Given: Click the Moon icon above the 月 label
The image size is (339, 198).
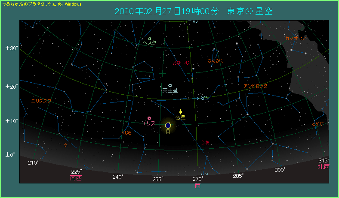Looking at the screenshot, I should click(168, 126).
